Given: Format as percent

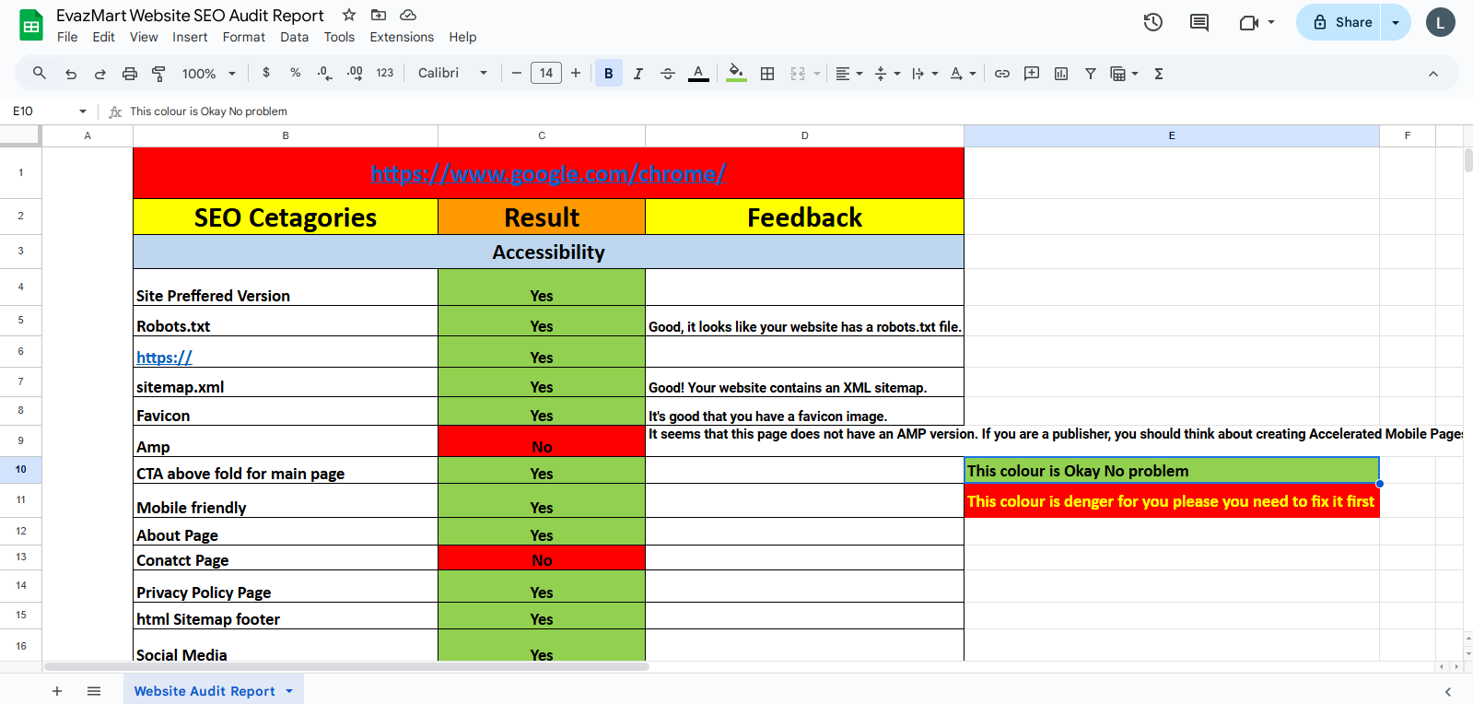Looking at the screenshot, I should click(296, 73).
